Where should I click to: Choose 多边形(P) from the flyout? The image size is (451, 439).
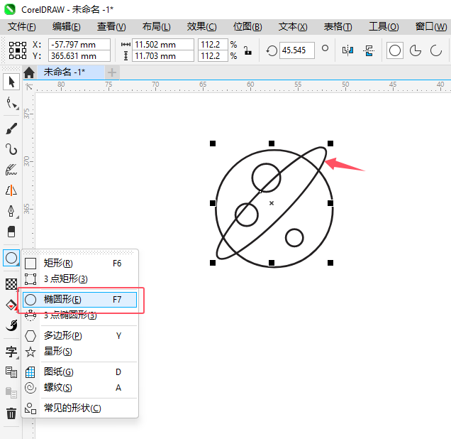(80, 336)
